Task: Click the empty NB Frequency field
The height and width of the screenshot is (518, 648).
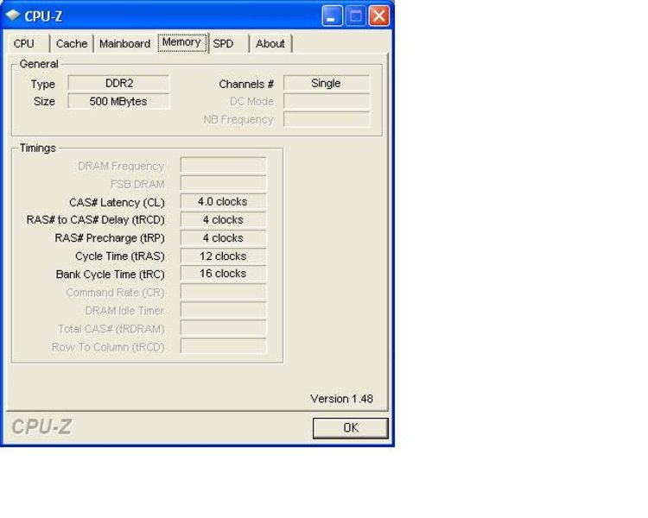Action: click(x=327, y=120)
